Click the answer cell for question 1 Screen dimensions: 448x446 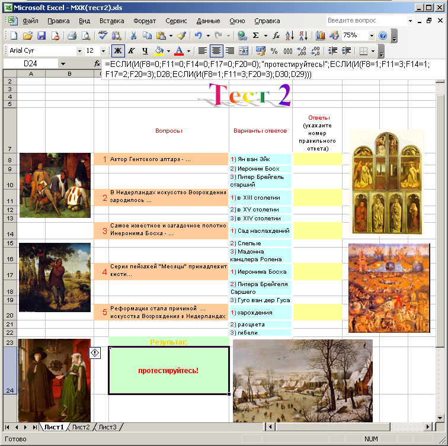click(x=318, y=159)
